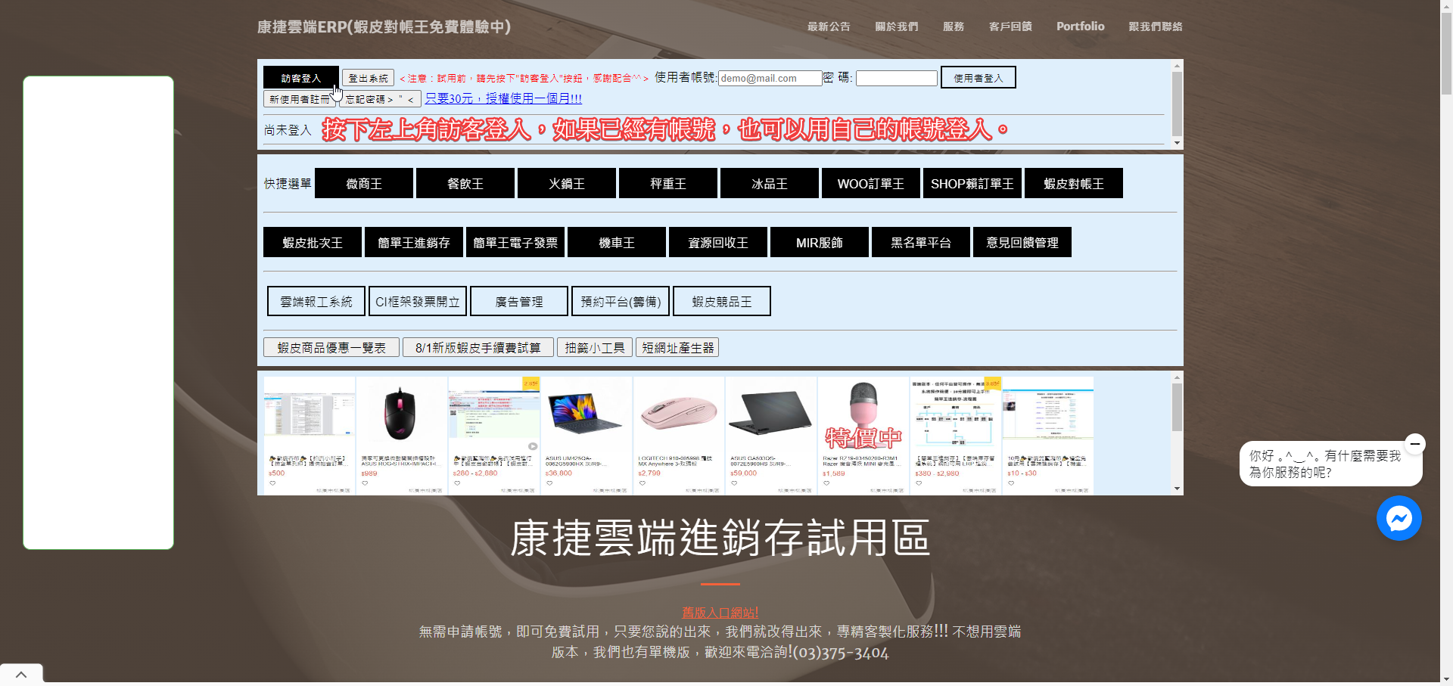1453x686 pixels.
Task: Click the 使用者登入 button
Action: pyautogui.click(x=978, y=78)
